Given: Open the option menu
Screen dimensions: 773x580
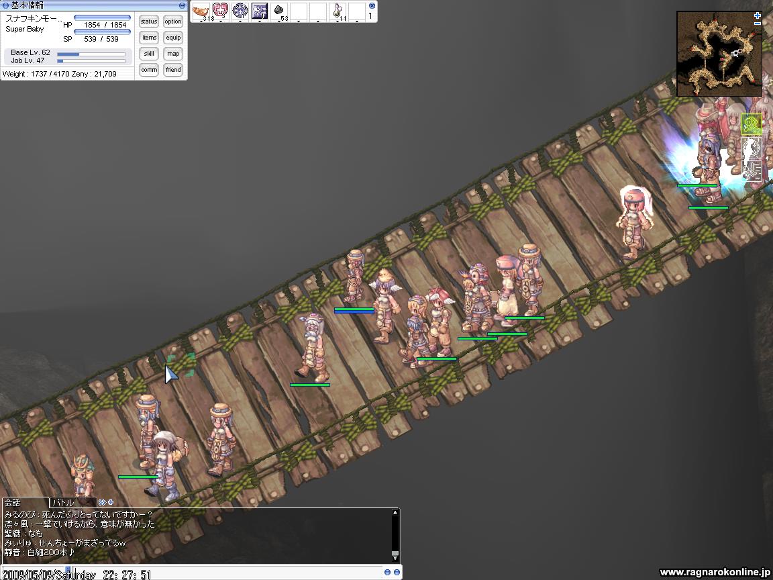Looking at the screenshot, I should (x=173, y=21).
